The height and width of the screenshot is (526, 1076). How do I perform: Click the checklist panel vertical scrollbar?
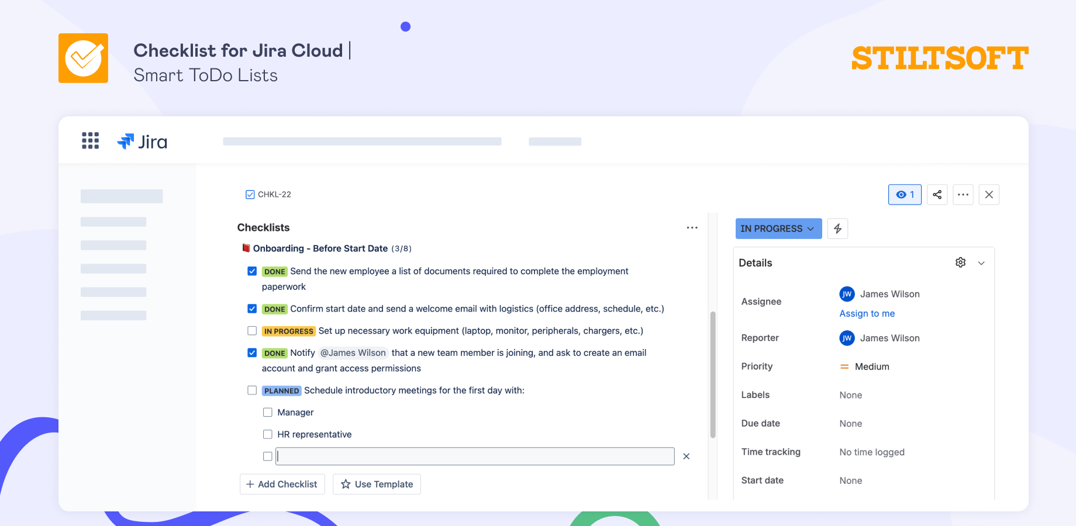(713, 375)
